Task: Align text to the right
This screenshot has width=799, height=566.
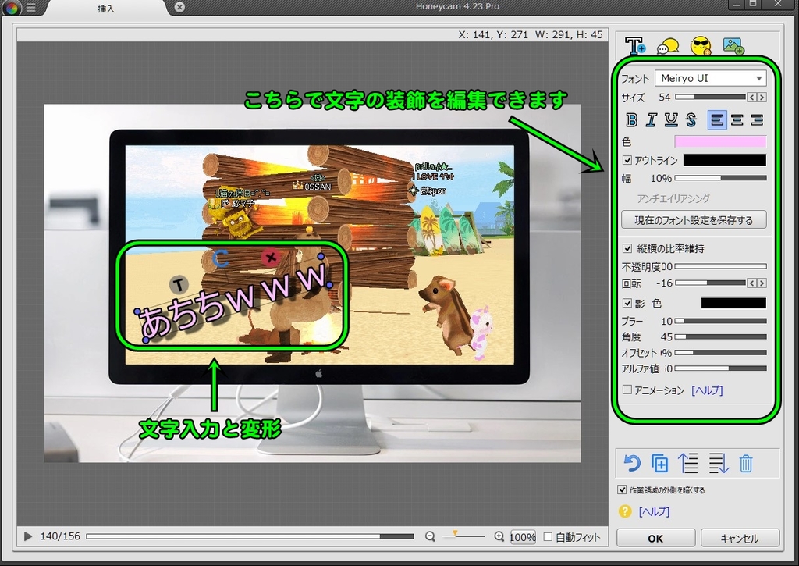Action: (x=757, y=119)
